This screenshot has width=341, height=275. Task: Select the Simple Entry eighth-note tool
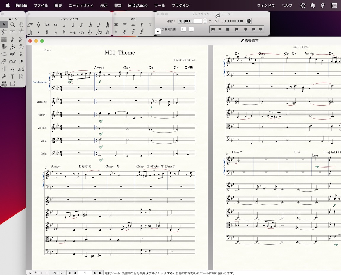point(12,39)
